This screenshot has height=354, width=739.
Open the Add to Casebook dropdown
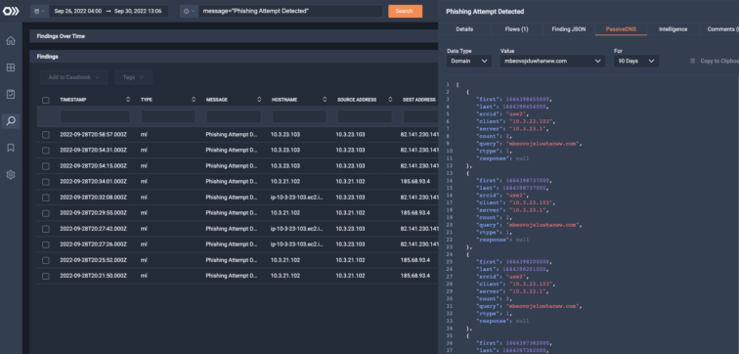click(74, 77)
